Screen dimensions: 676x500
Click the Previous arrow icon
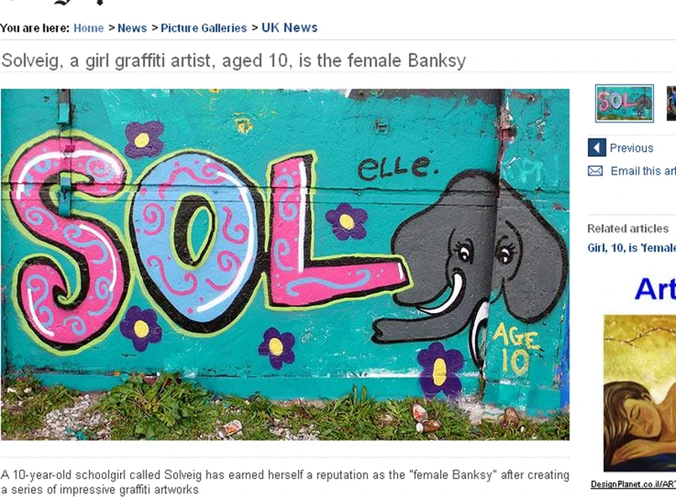point(596,148)
